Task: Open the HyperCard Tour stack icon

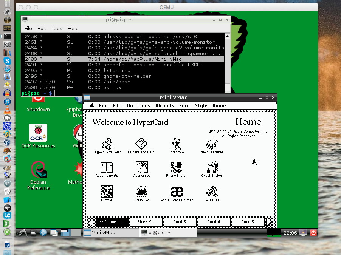Action: point(107,144)
